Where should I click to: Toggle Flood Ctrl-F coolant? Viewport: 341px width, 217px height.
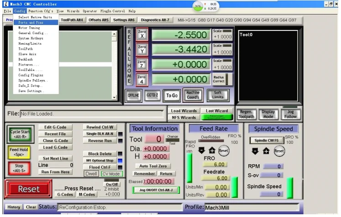(100, 167)
